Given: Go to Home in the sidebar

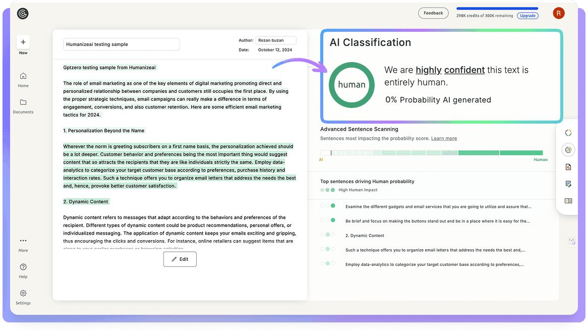Looking at the screenshot, I should [23, 75].
